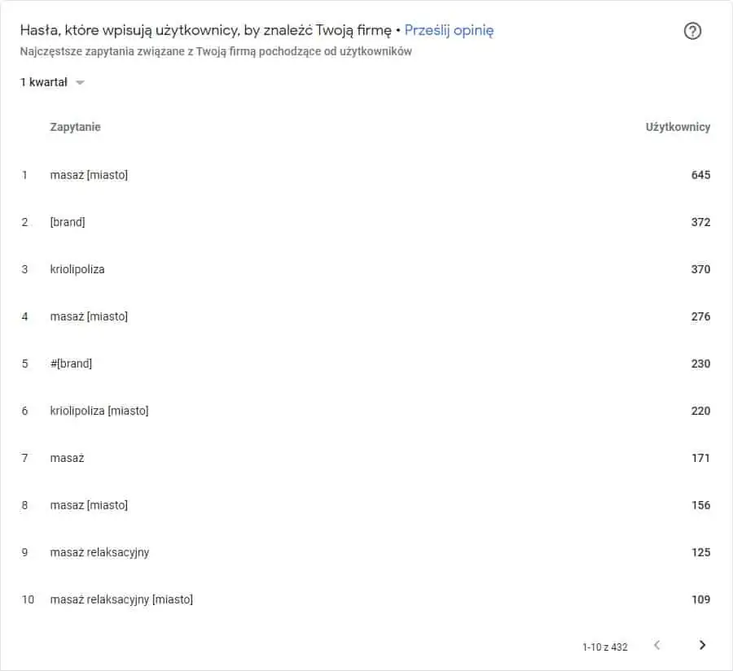Click the "Użytkownicy" column header
The width and height of the screenshot is (733, 671).
click(678, 127)
